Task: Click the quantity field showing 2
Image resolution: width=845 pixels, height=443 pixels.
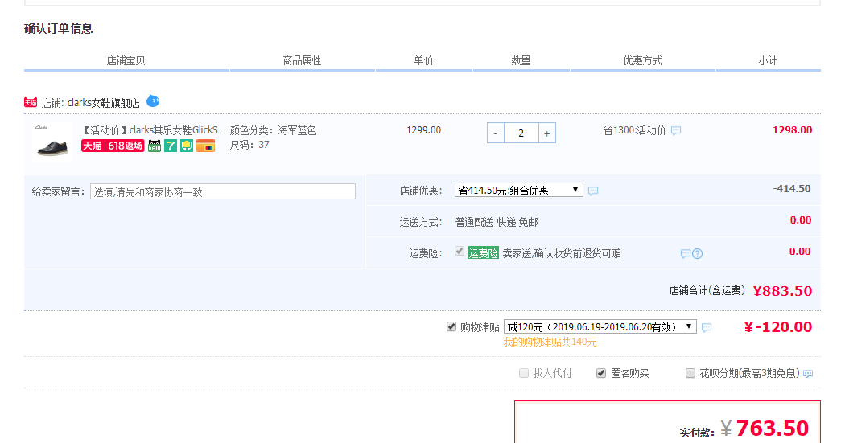Action: (x=521, y=133)
